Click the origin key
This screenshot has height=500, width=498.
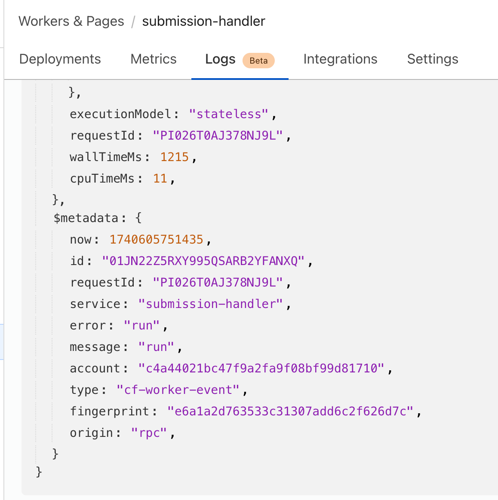point(92,433)
